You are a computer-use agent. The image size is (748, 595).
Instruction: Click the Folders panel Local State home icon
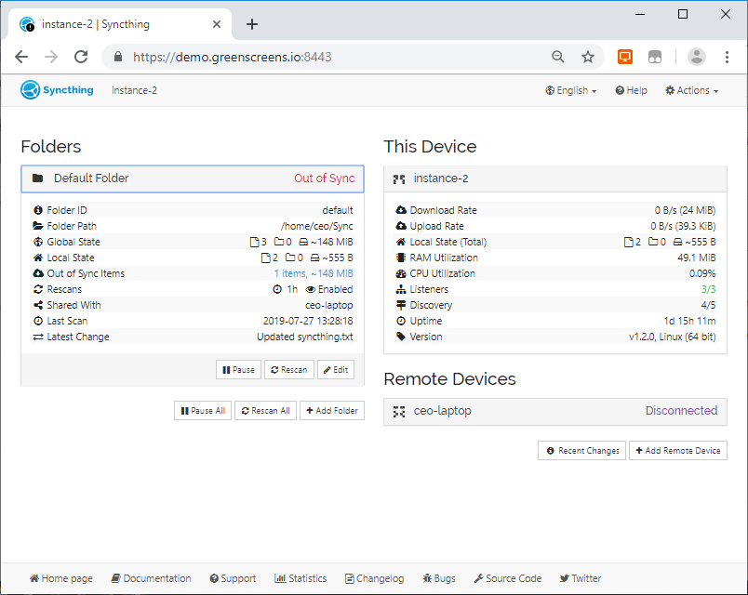[x=38, y=258]
